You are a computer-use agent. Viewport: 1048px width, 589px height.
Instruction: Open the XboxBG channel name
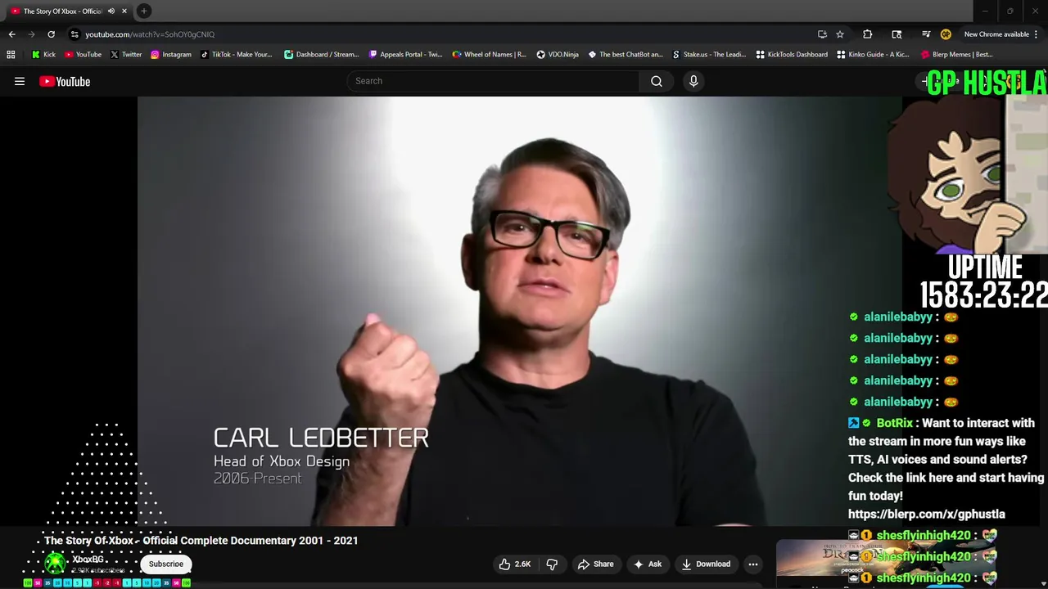click(88, 560)
